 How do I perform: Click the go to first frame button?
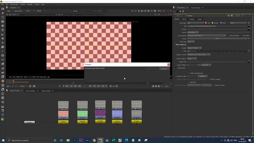click(67, 86)
